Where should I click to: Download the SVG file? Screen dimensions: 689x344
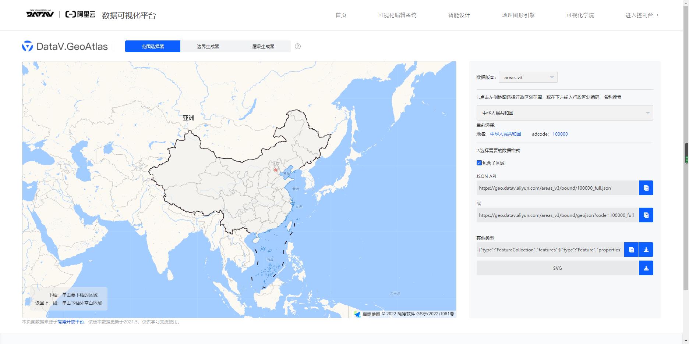click(x=646, y=268)
